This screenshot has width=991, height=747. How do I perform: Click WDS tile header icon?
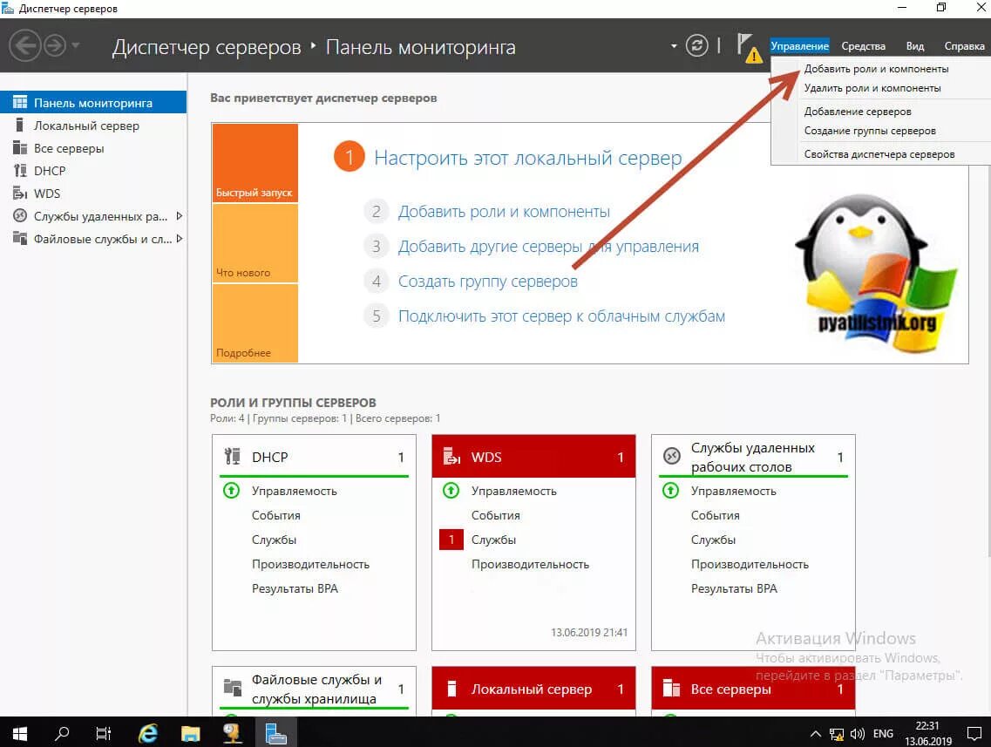pyautogui.click(x=451, y=456)
